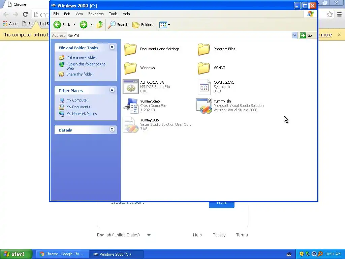
Task: Click the Share this folder icon
Action: pos(62,74)
